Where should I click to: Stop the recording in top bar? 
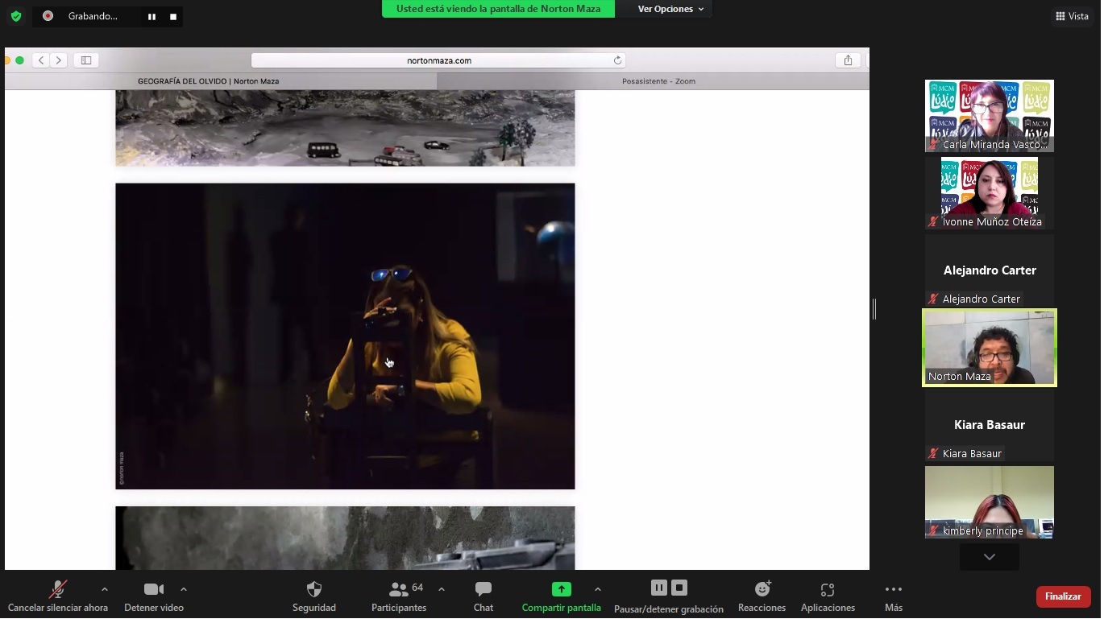[x=172, y=16]
